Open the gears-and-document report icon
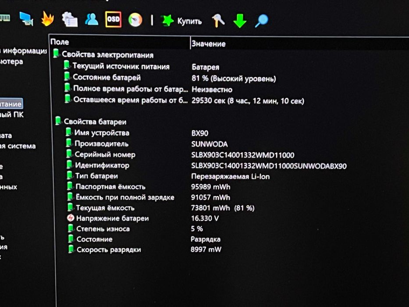This screenshot has width=409, height=307. click(70, 19)
